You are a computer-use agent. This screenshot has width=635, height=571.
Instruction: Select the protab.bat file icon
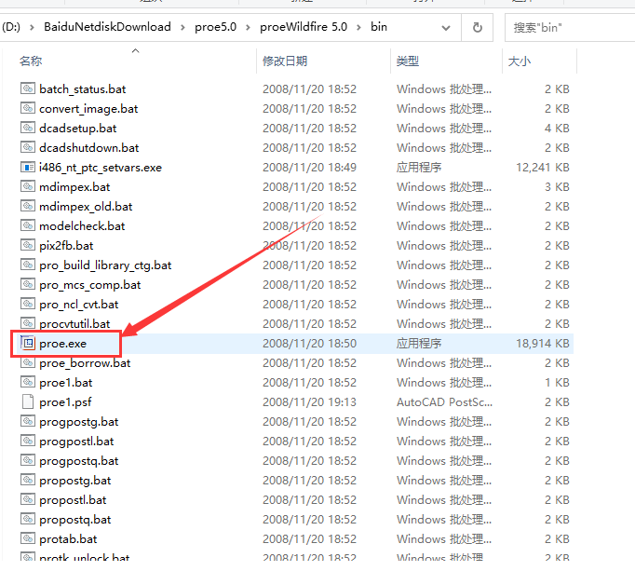[28, 539]
